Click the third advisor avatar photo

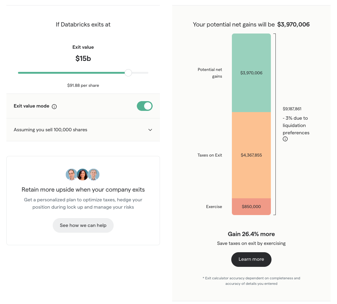(94, 175)
